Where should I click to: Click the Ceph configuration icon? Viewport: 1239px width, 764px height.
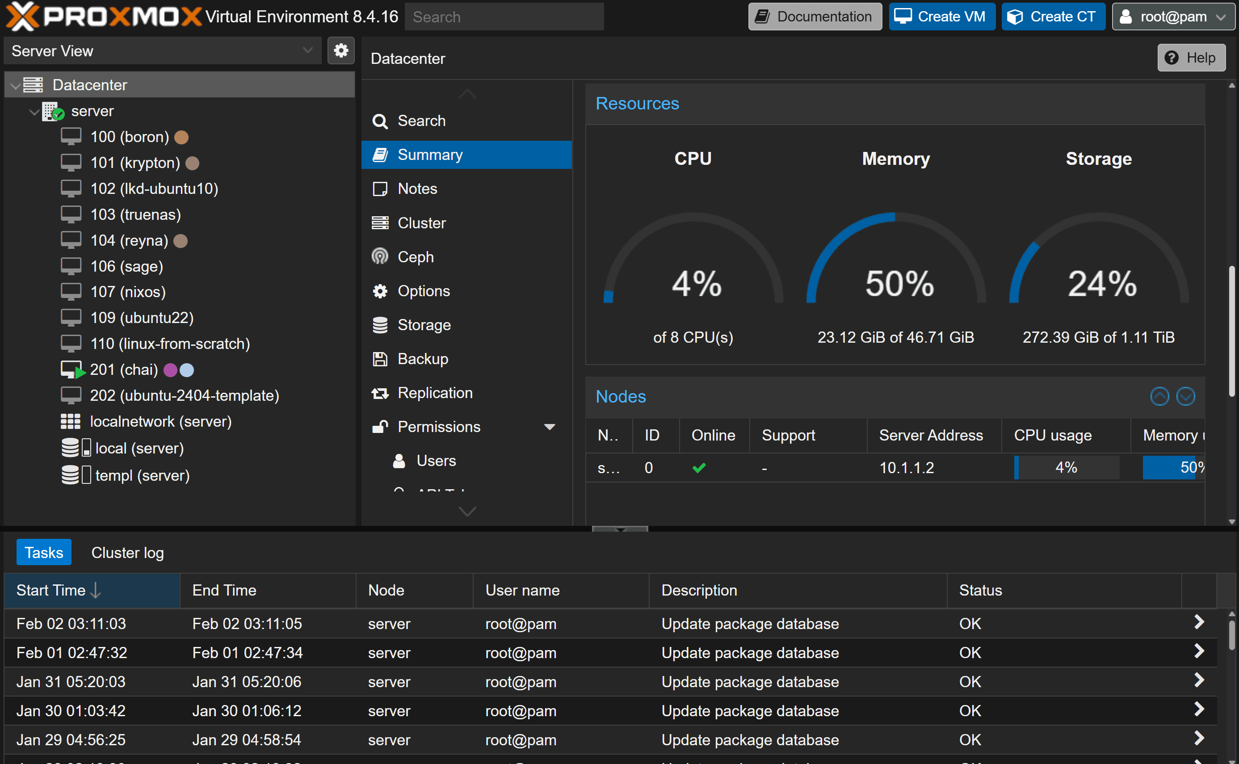coord(379,257)
